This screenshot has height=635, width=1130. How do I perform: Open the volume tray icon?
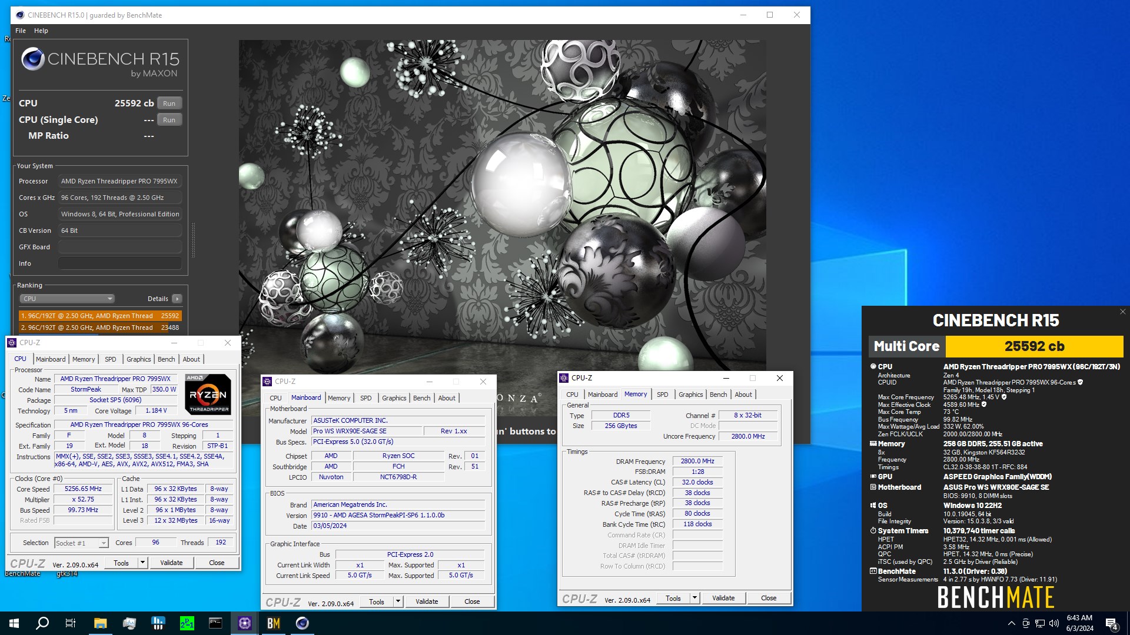(x=1054, y=623)
